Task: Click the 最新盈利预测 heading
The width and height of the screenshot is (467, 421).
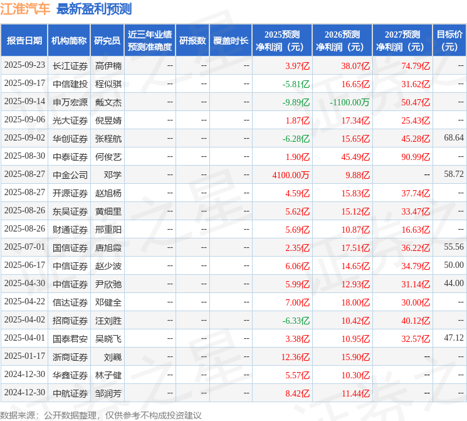Action: click(94, 9)
